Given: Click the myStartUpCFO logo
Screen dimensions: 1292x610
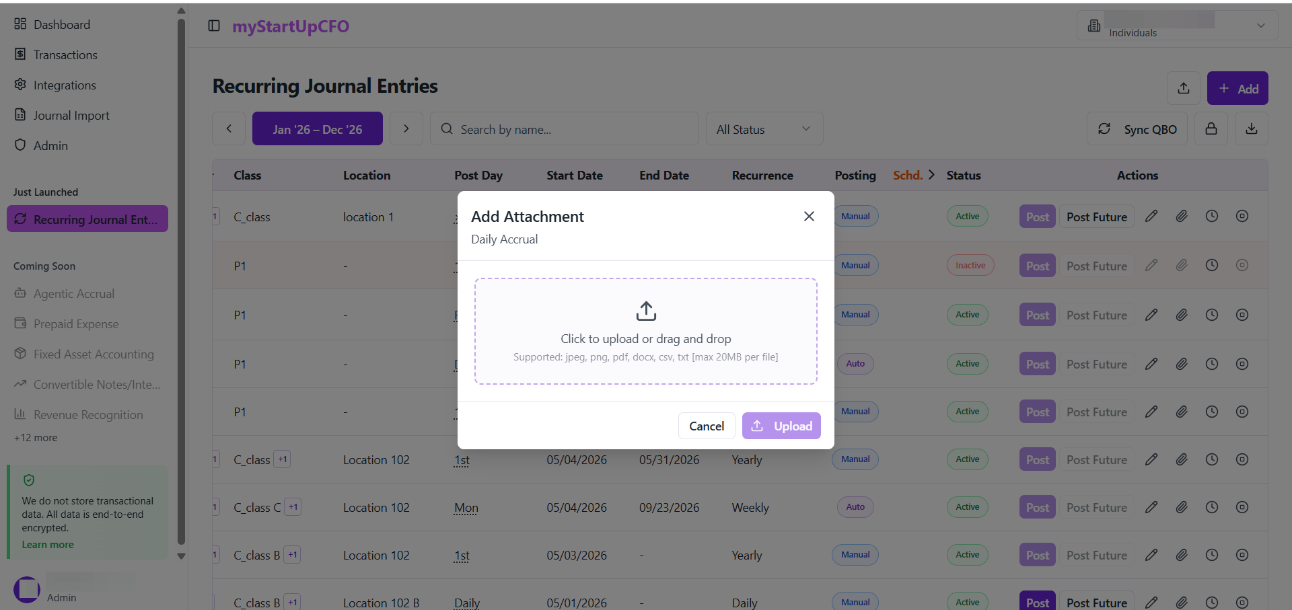Looking at the screenshot, I should [291, 26].
